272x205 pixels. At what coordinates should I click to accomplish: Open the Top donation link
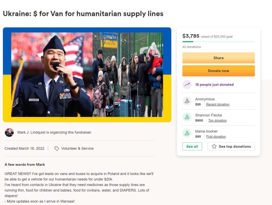click(x=217, y=120)
